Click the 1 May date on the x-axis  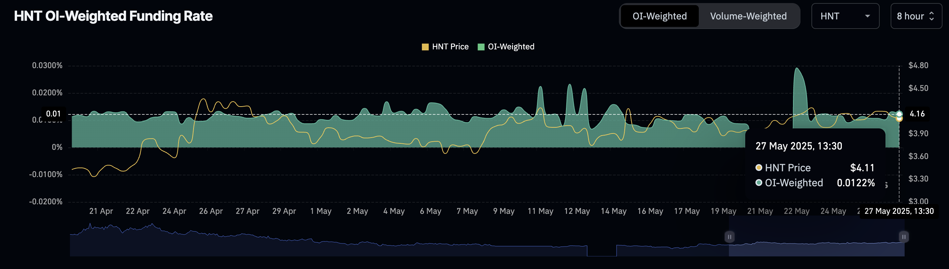(x=321, y=211)
